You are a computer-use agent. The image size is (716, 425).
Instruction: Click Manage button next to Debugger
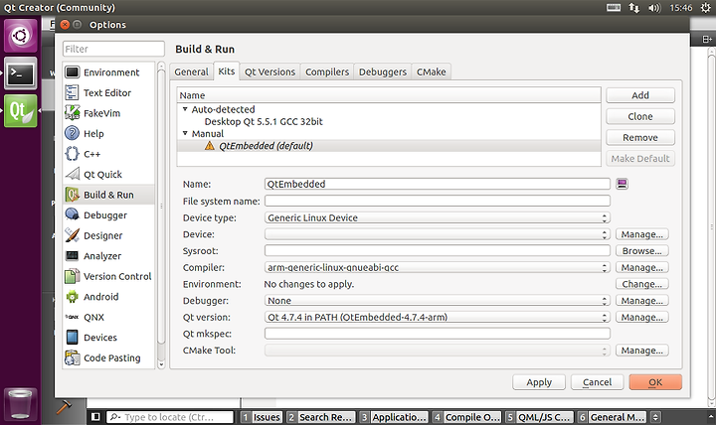point(642,301)
